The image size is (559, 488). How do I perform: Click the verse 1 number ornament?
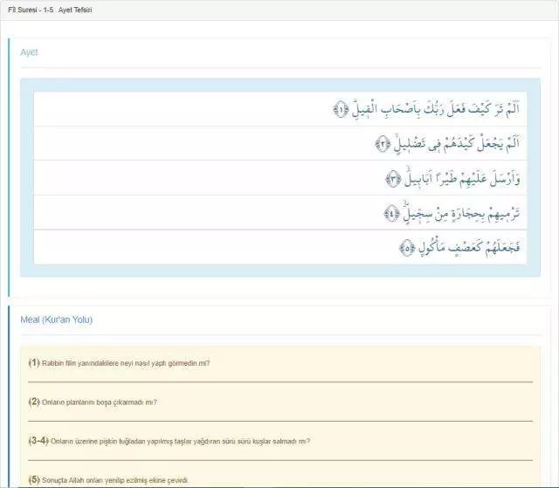coord(342,109)
